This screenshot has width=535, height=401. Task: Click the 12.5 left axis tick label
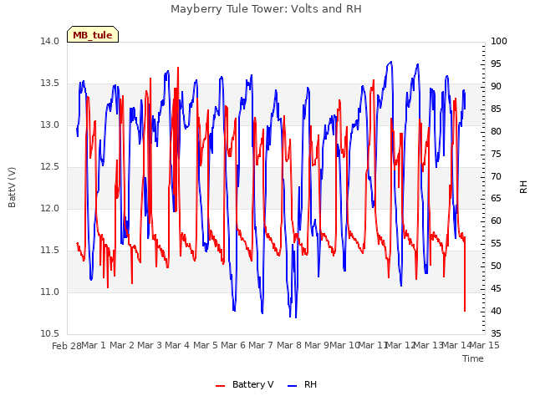[49, 167]
